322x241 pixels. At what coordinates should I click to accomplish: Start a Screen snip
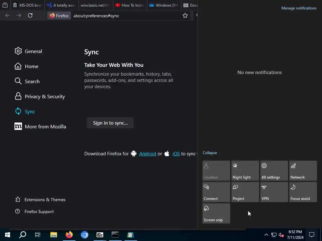tap(216, 213)
